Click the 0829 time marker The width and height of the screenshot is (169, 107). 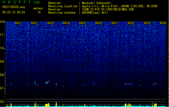(x=147, y=23)
